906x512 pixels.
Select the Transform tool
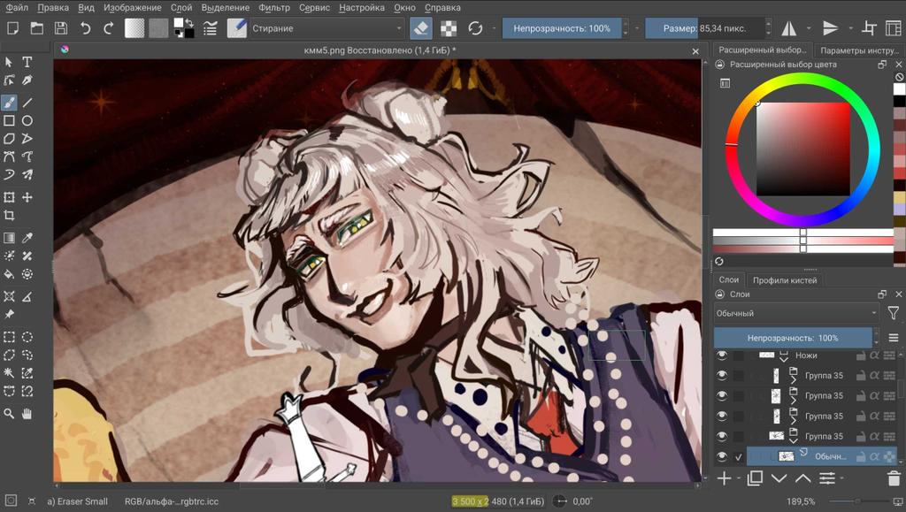(x=9, y=197)
